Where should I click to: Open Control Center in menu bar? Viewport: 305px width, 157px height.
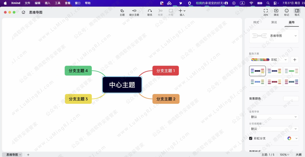click(275, 3)
